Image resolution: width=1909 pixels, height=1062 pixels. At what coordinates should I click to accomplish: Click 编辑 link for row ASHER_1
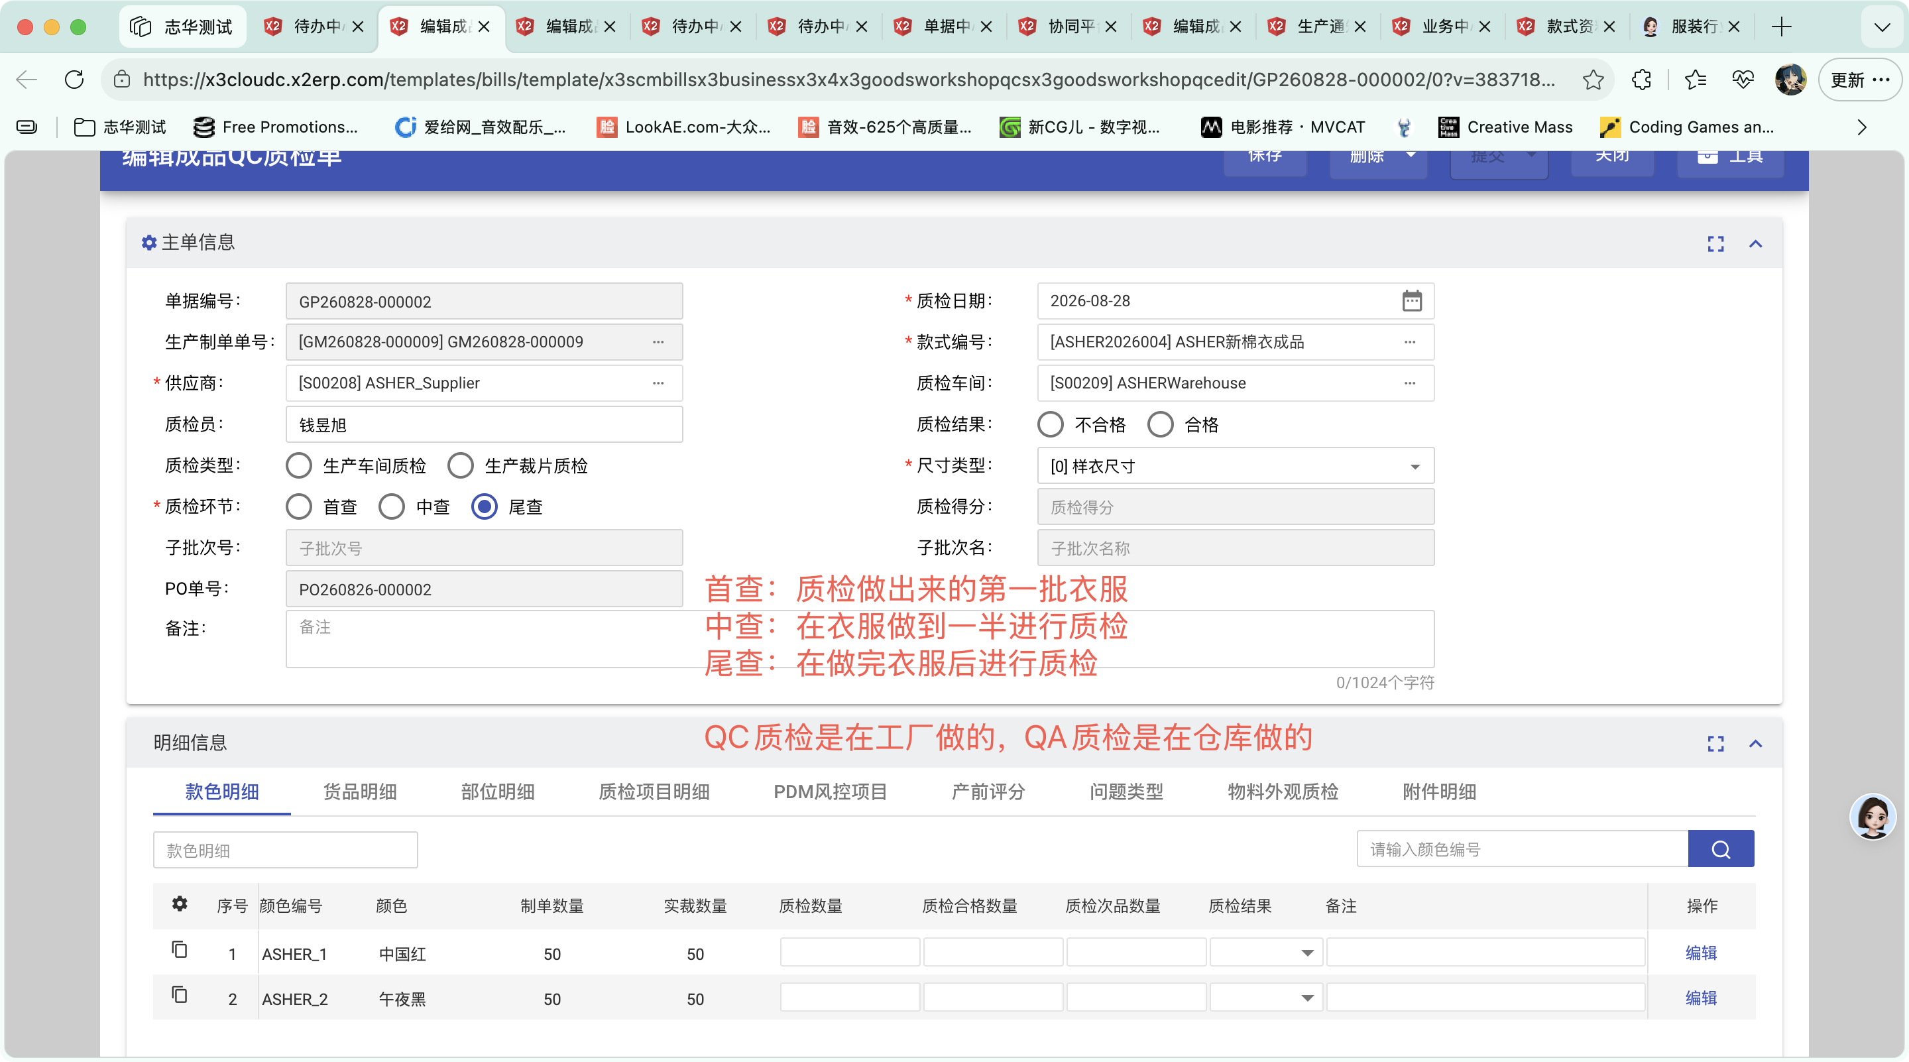point(1701,953)
